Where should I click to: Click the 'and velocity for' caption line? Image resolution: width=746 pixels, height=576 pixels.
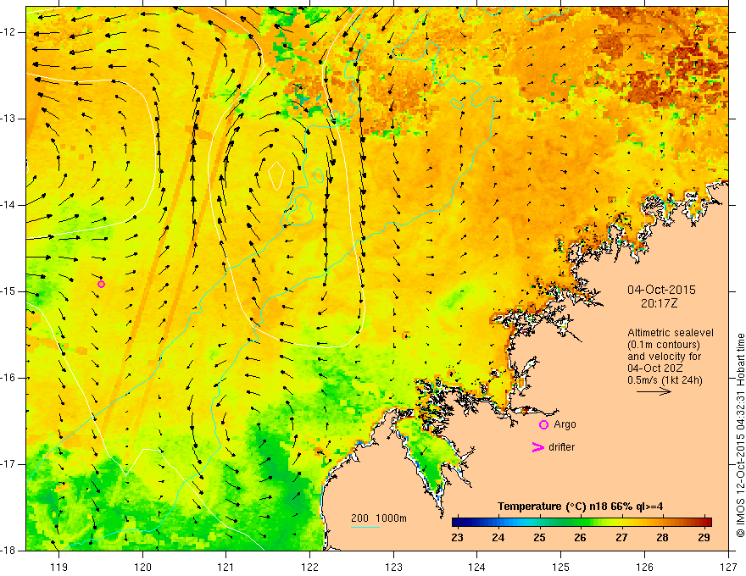click(664, 357)
